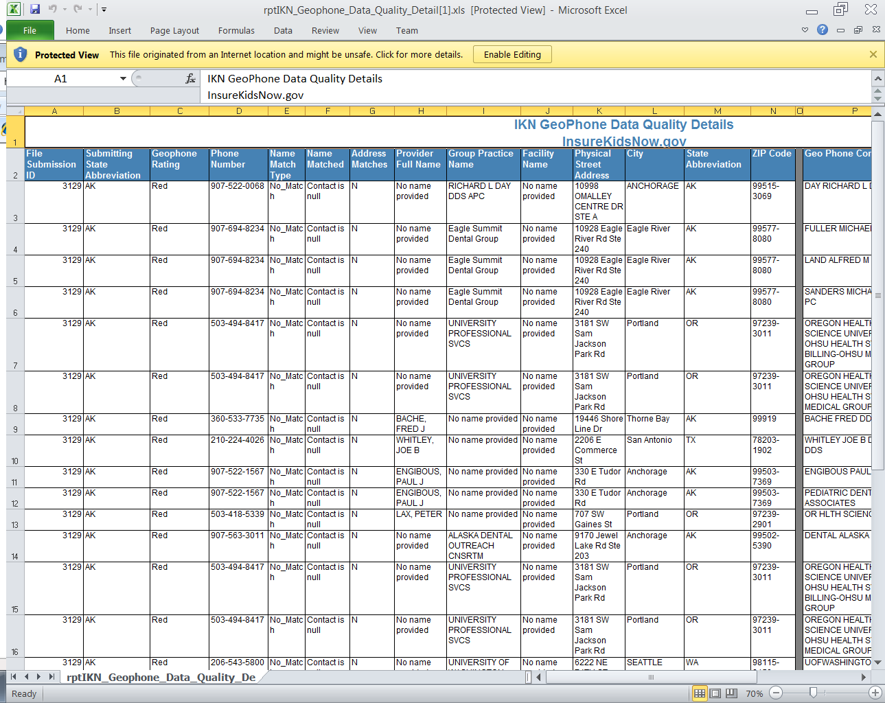Click the next sheet tab arrow
Screen dimensions: 885x703
click(39, 677)
